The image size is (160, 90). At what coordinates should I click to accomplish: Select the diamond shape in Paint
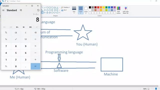pos(45,10)
